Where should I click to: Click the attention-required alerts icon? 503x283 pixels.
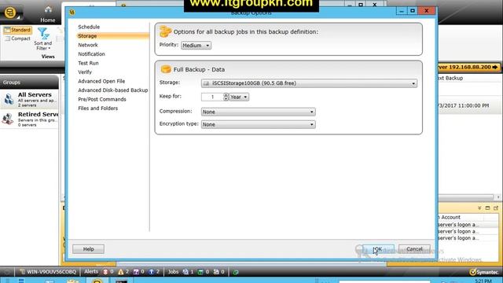(x=136, y=272)
